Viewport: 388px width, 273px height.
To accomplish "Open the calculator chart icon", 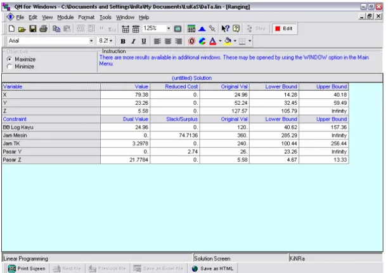I will (x=191, y=29).
